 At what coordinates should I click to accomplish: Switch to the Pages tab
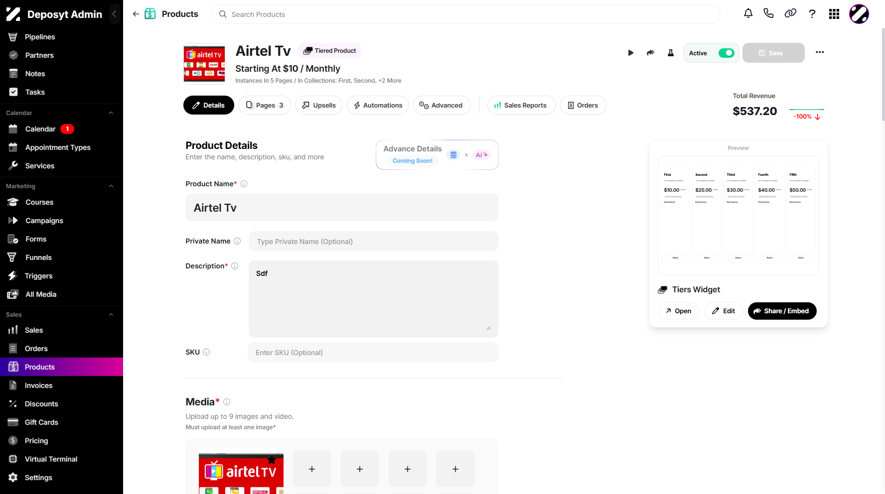[265, 105]
